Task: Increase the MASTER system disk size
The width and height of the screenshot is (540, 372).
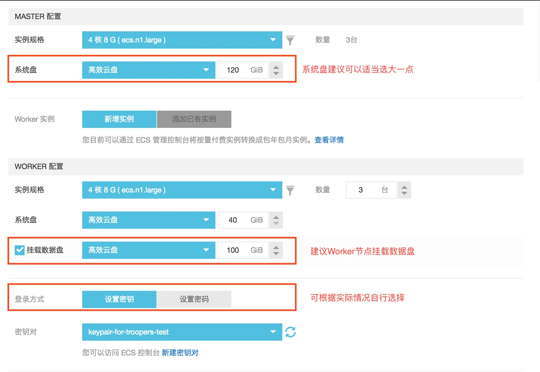Action: coord(276,67)
